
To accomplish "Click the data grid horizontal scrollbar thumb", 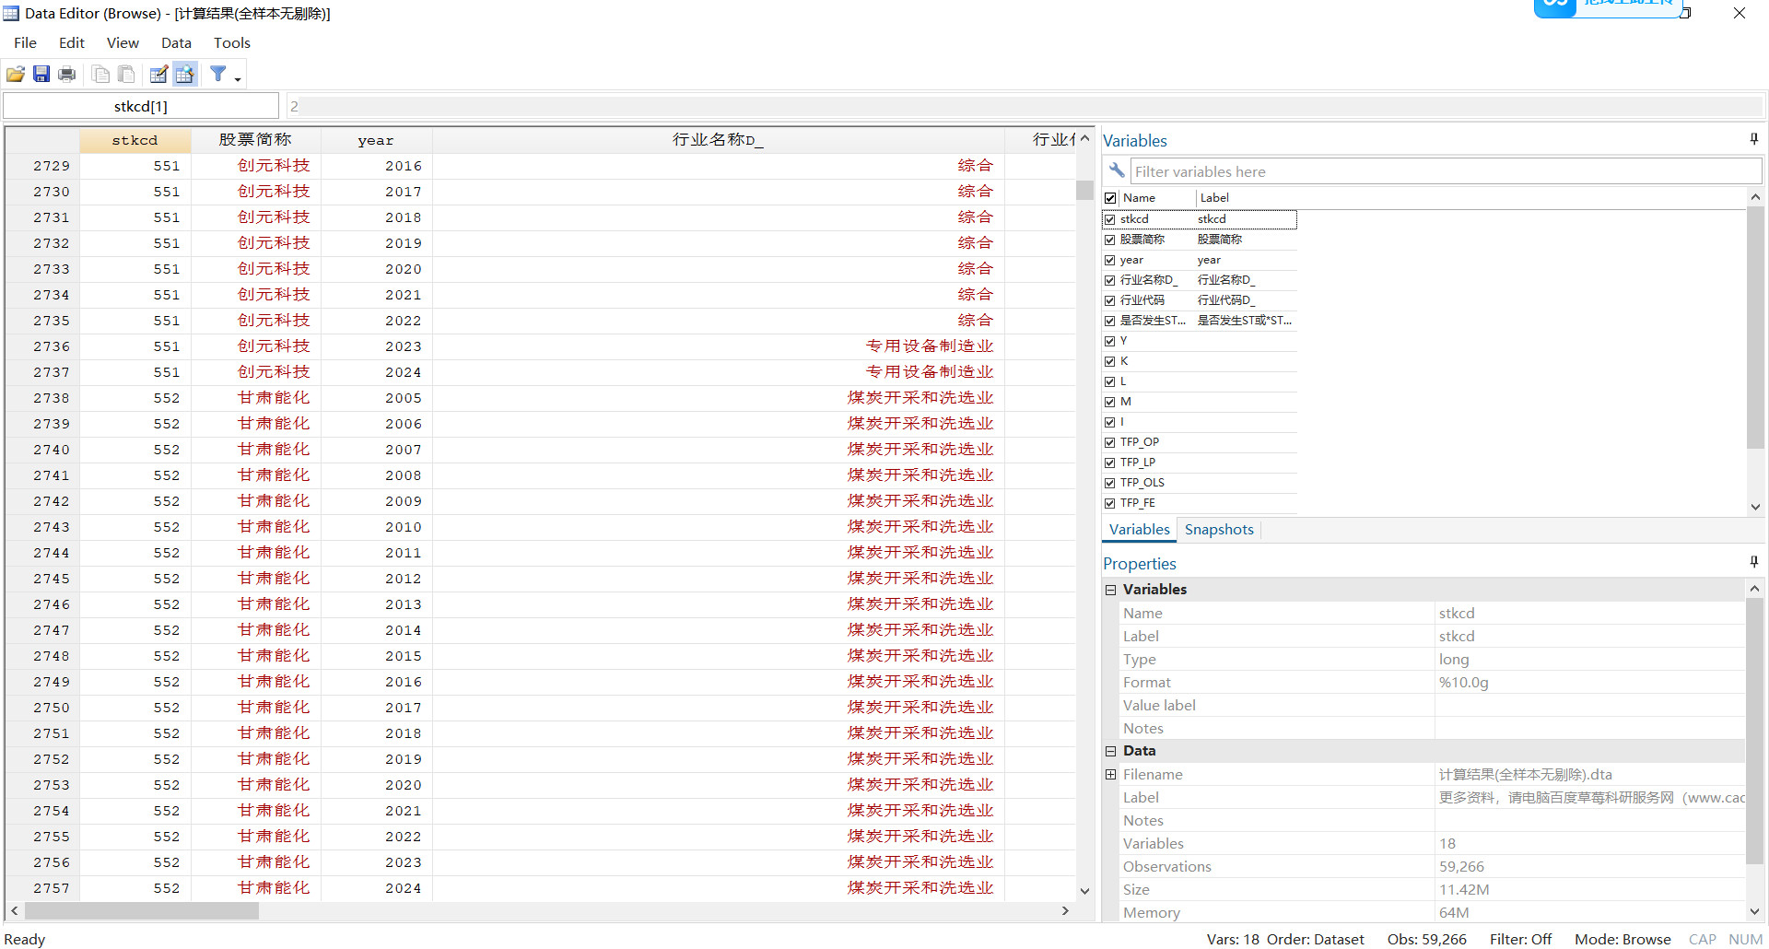I will (142, 910).
